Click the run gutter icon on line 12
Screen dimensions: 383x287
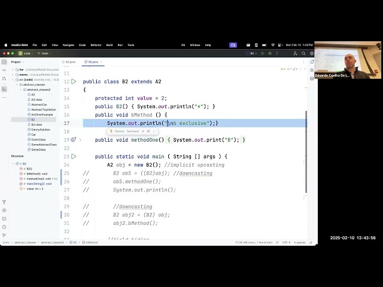coord(74,81)
